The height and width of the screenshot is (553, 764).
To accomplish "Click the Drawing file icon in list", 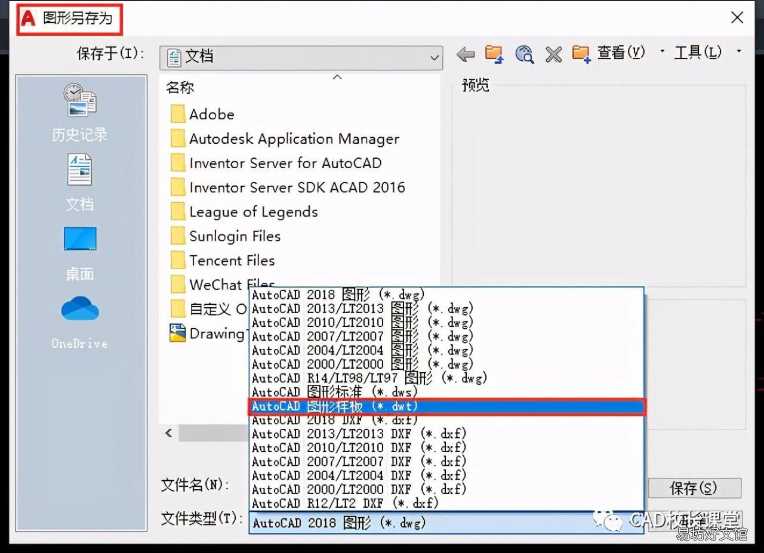I will [x=178, y=333].
